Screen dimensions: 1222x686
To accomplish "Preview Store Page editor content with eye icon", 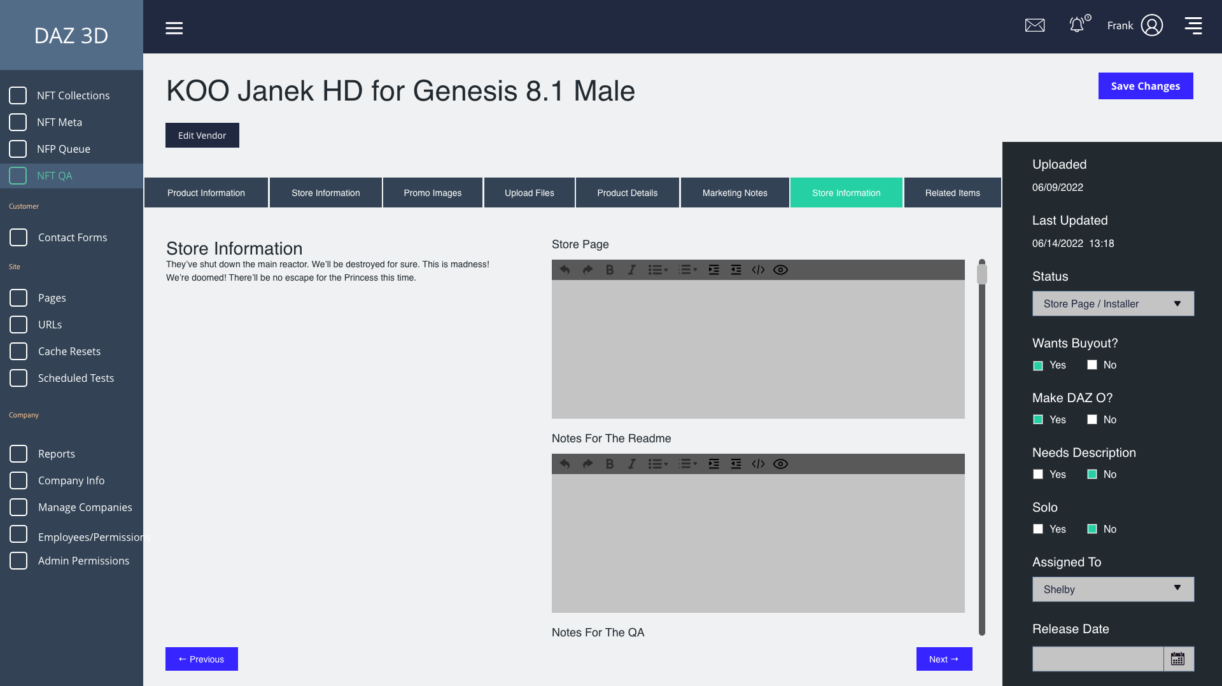I will tap(780, 270).
